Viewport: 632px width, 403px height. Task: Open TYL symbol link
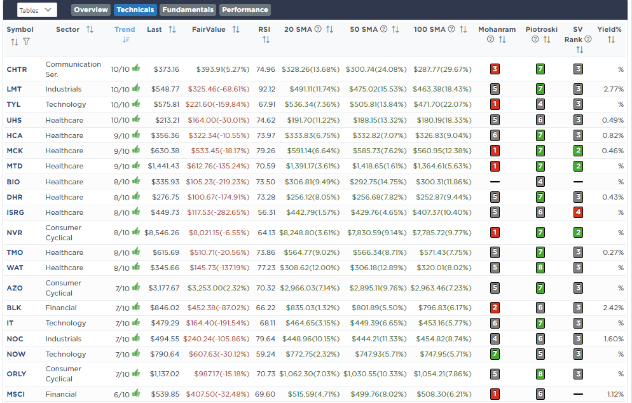coord(13,104)
